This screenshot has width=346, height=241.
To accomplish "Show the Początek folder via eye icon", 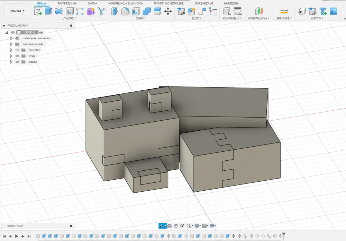I will (x=17, y=50).
